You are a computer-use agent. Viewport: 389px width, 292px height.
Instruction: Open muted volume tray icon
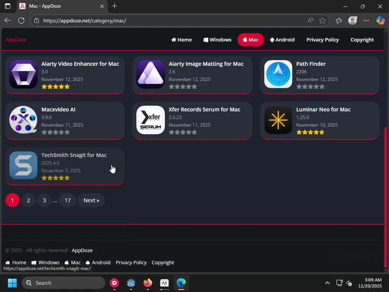pyautogui.click(x=349, y=283)
